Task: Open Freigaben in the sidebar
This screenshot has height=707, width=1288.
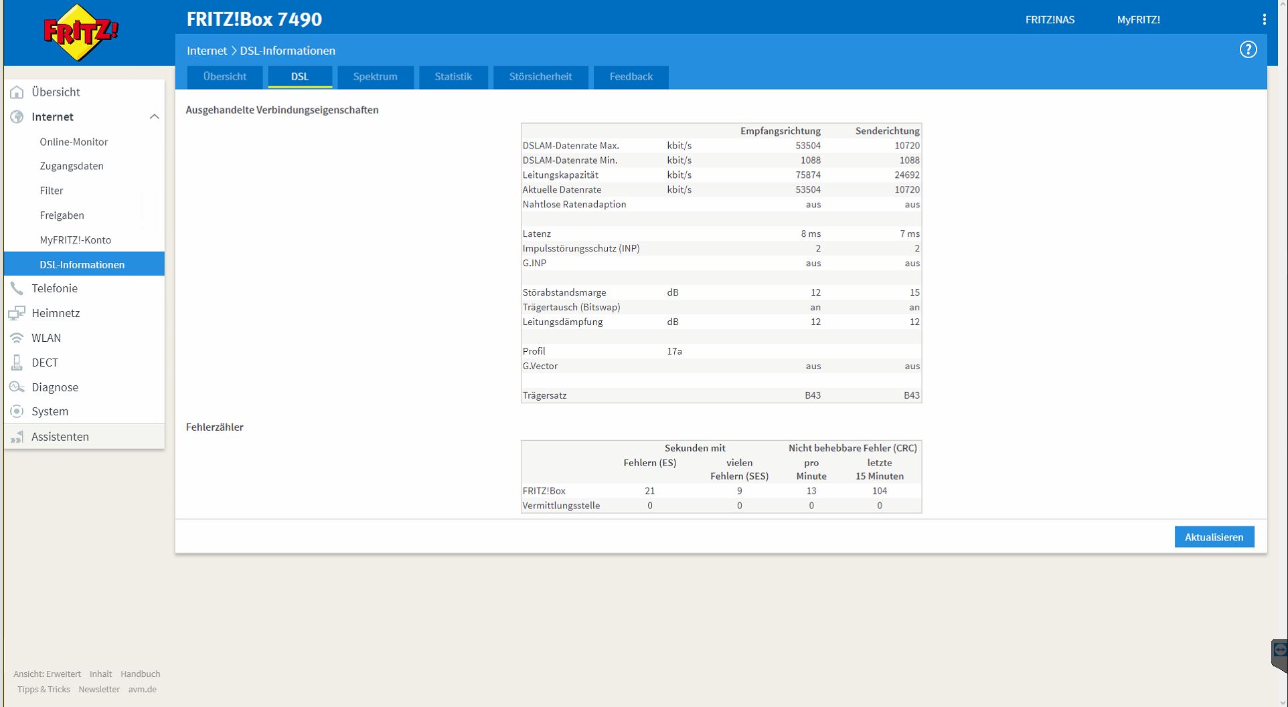Action: coord(62,215)
